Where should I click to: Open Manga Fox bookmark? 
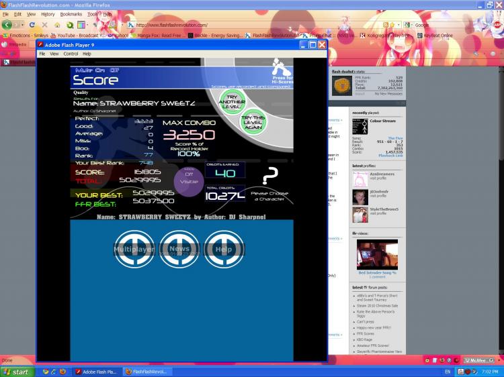158,36
